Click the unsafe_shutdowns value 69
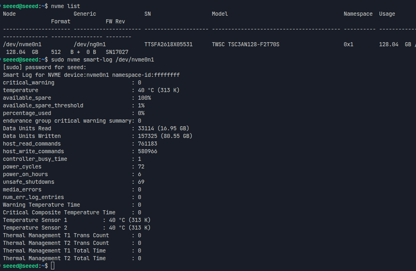Viewport: 416px width, 271px height. coord(141,182)
